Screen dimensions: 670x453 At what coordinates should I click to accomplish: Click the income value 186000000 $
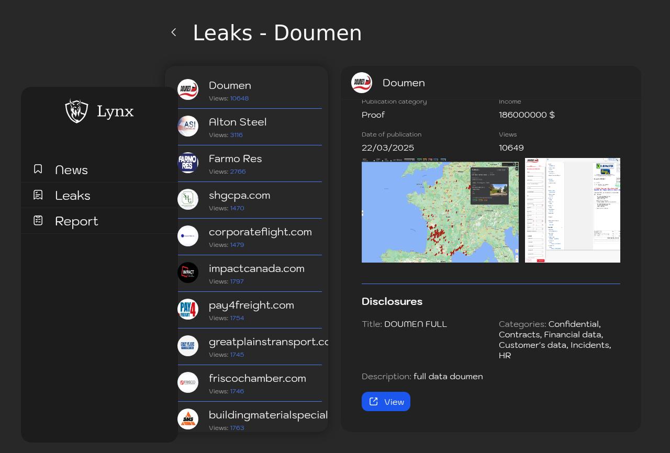coord(527,115)
